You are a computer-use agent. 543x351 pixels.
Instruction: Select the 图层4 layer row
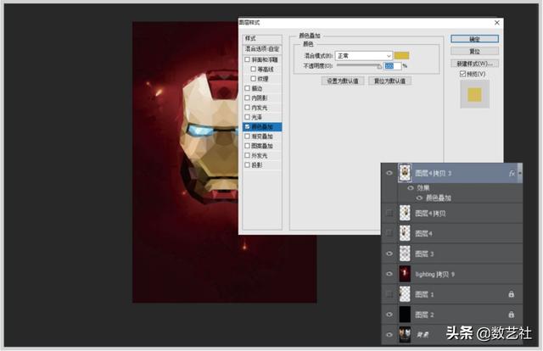click(x=452, y=233)
